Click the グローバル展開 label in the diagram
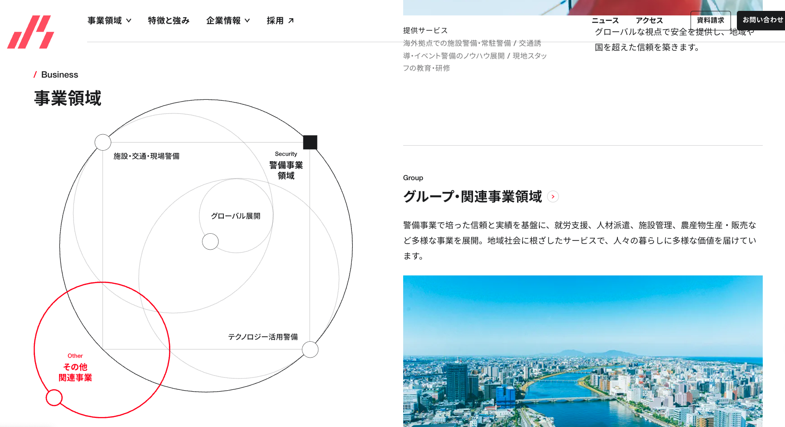This screenshot has width=785, height=427. pos(236,216)
